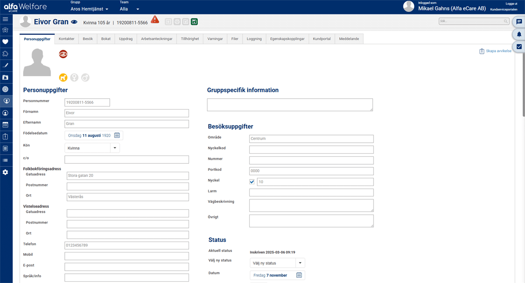Click the Skapa avvikelse link
The width and height of the screenshot is (525, 283).
[498, 51]
